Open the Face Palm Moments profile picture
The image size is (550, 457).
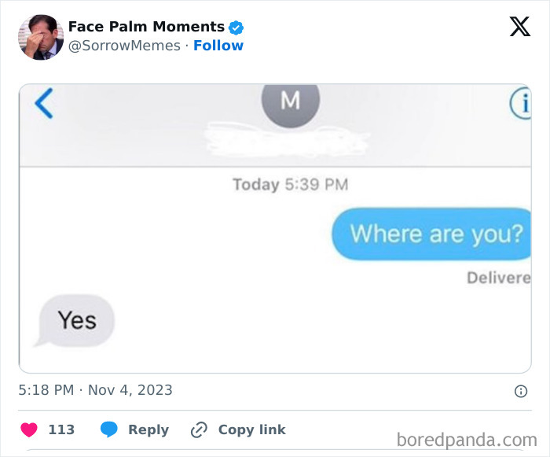40,37
